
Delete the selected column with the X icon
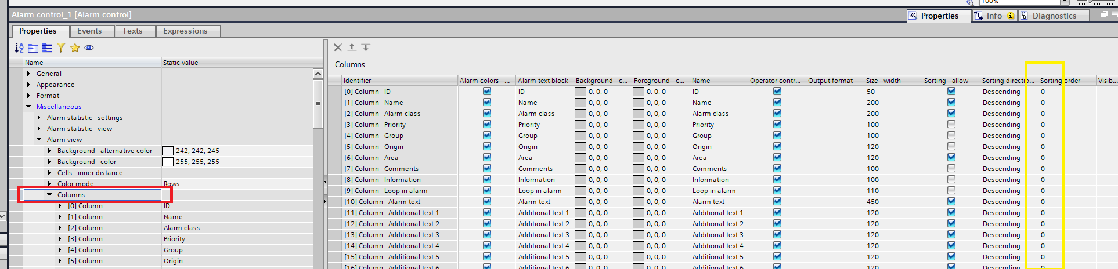click(338, 48)
